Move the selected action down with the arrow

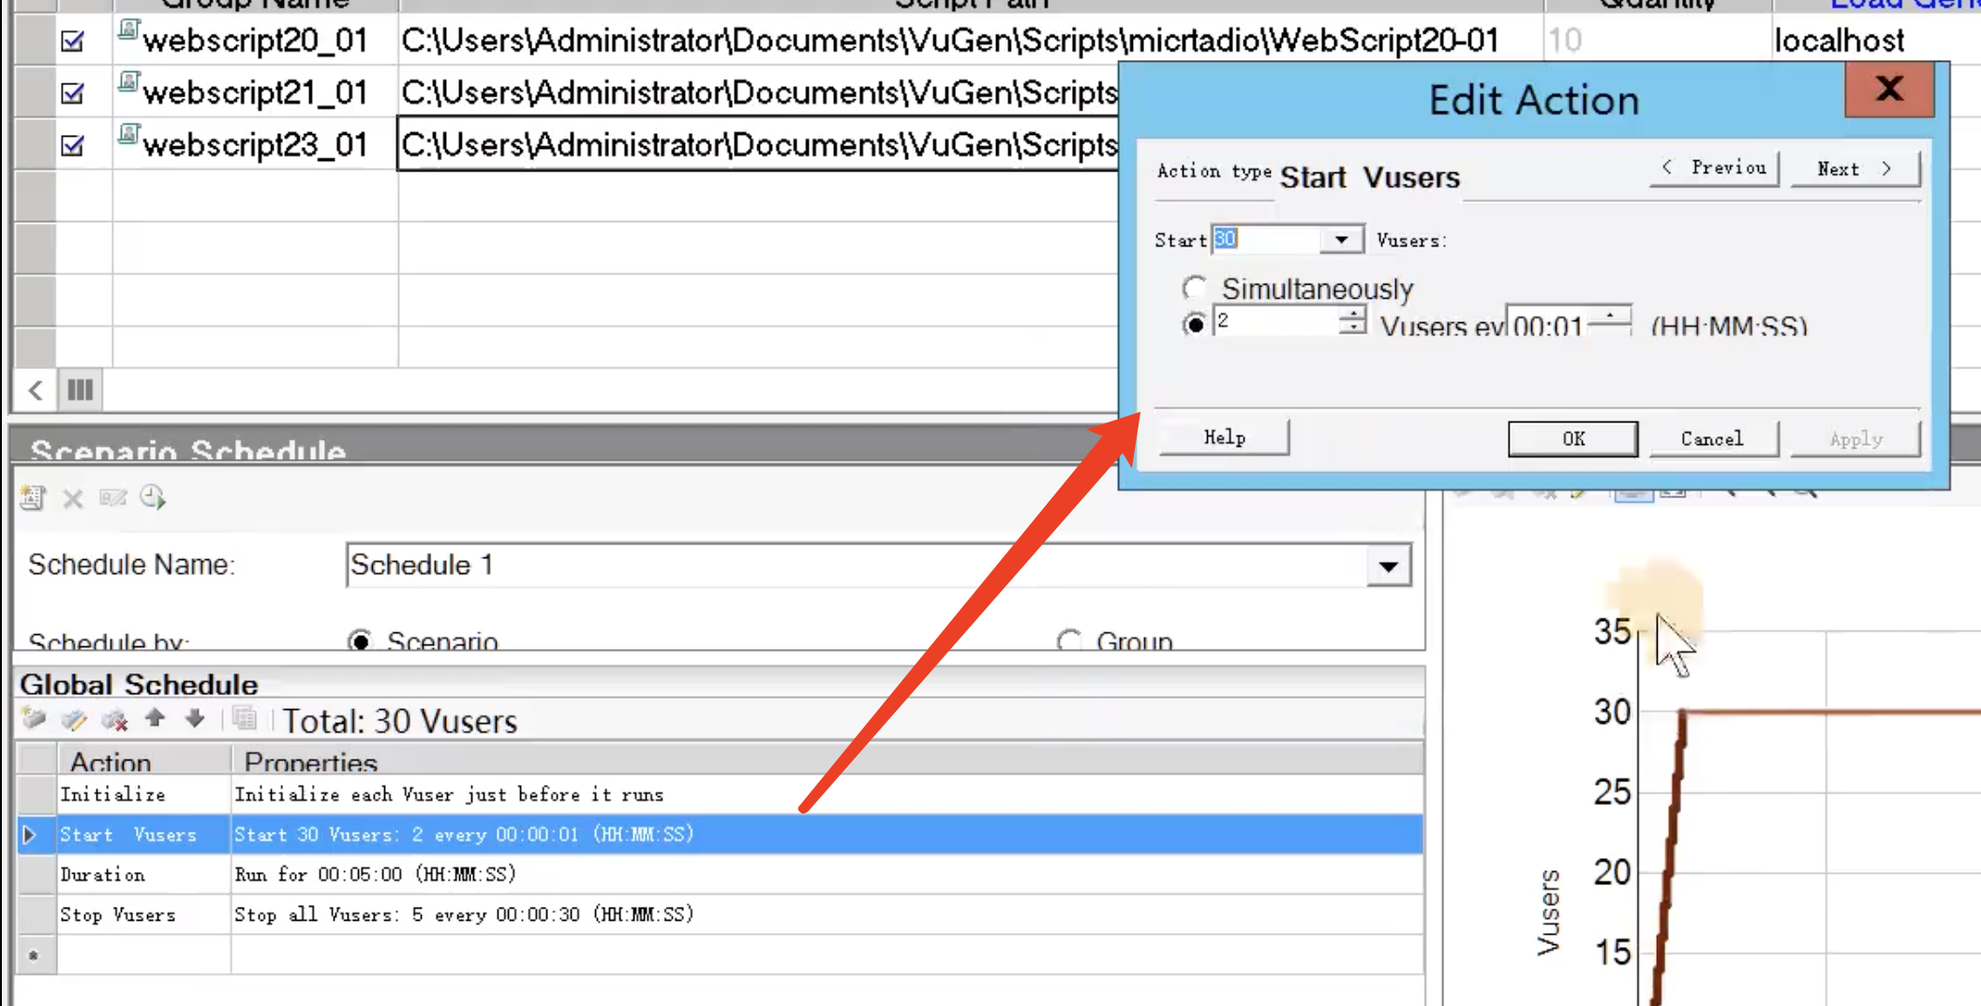pos(194,718)
